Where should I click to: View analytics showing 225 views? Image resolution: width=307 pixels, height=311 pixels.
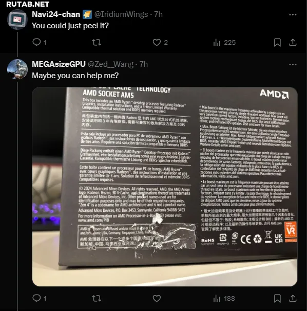[x=224, y=42]
